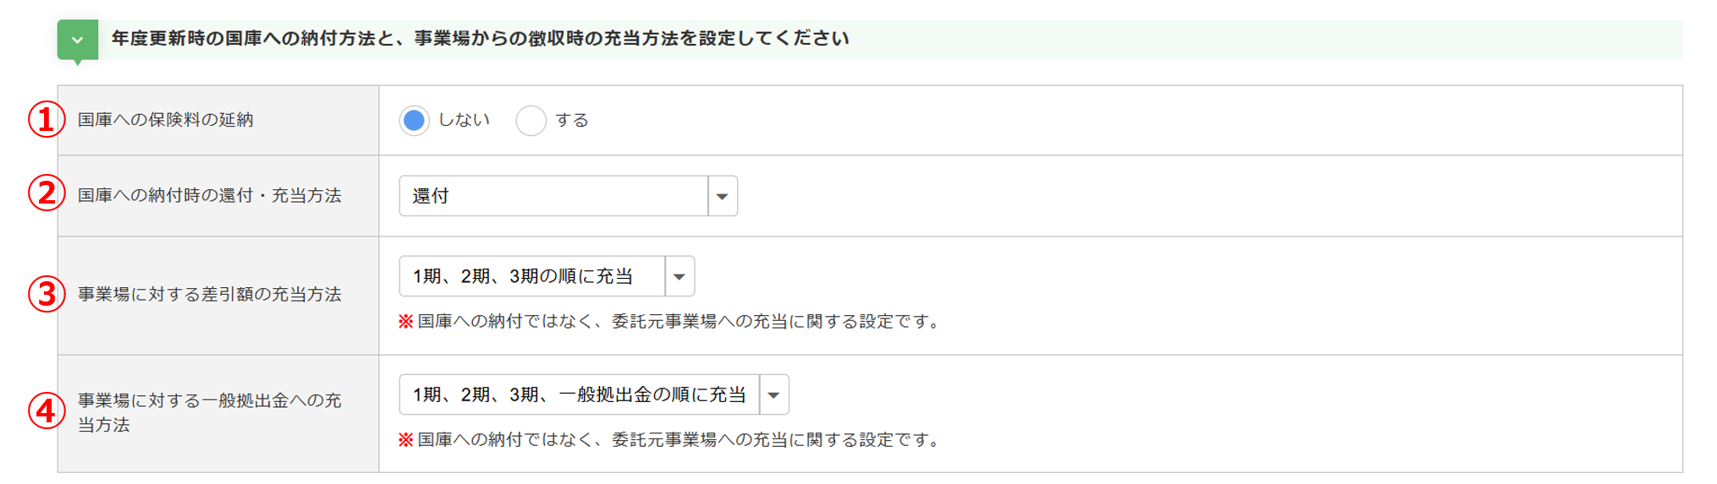Image resolution: width=1717 pixels, height=484 pixels.
Task: Click the 国庫への保険料の延納 row label
Action: click(x=166, y=120)
